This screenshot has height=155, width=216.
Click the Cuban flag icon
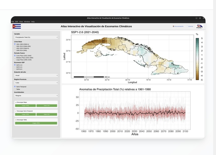click(x=17, y=26)
